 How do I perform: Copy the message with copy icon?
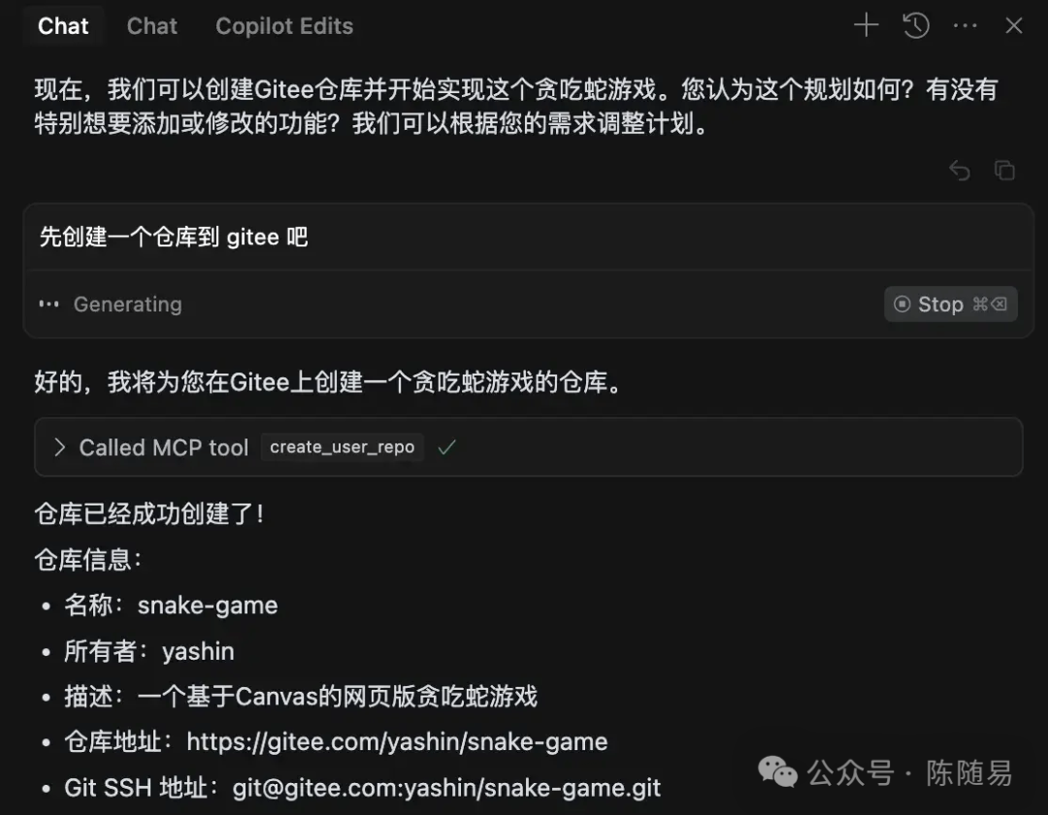coord(1004,171)
